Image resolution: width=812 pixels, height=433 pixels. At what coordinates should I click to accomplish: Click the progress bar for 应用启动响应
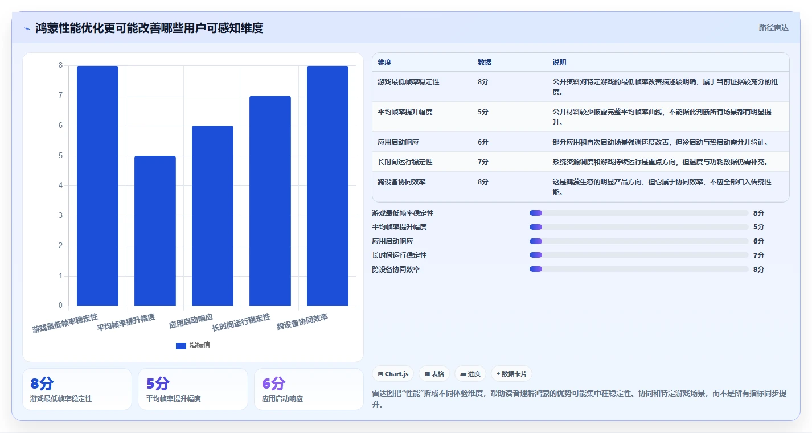coord(639,241)
